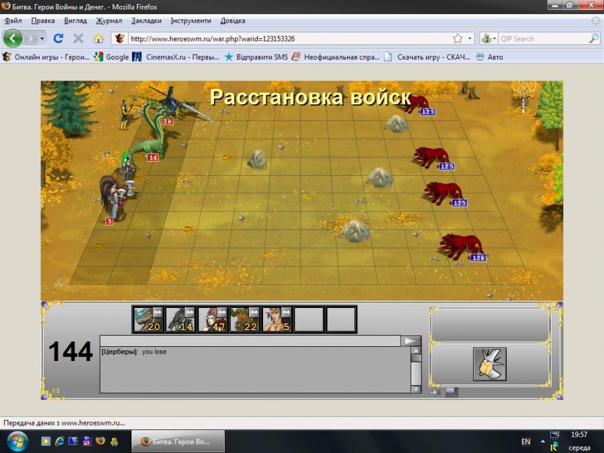Click the '[Церберы]: you lose' chat message

tap(134, 352)
